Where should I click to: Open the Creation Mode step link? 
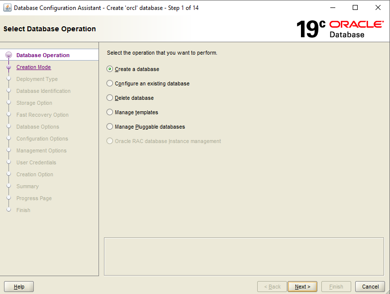point(34,67)
